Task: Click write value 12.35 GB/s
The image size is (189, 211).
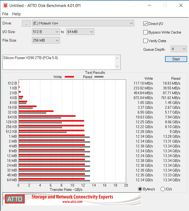Action: 144,175
